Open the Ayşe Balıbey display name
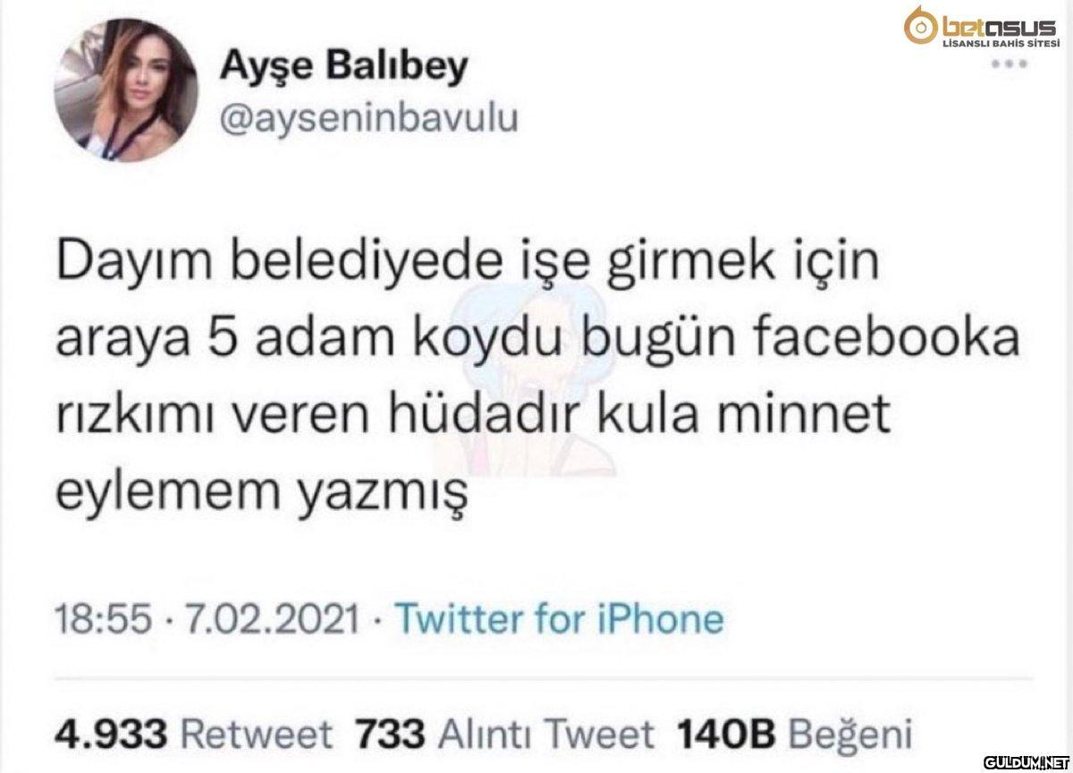 tap(342, 67)
